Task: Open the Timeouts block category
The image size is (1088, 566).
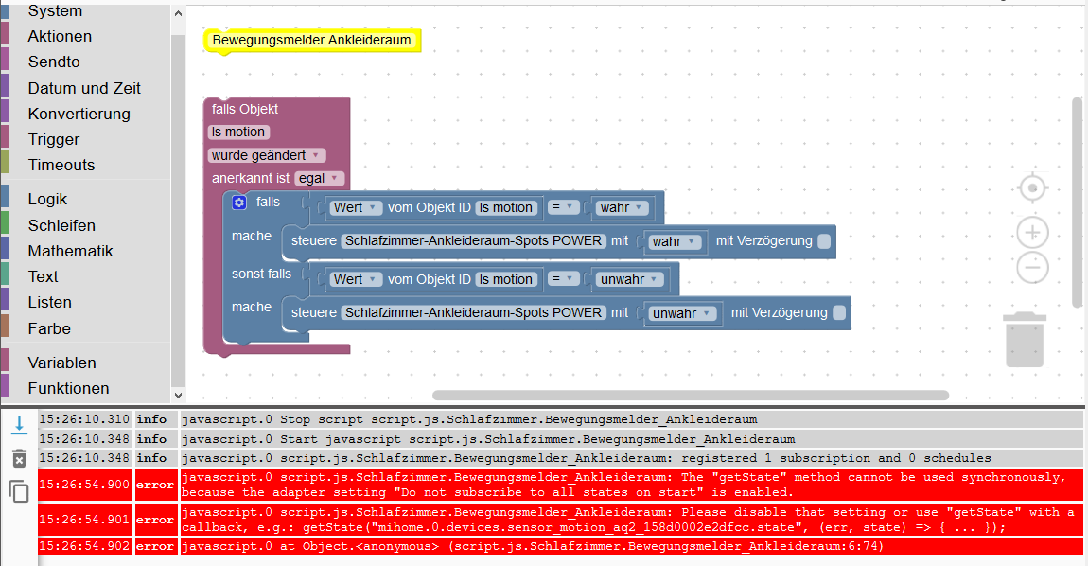Action: pos(61,166)
